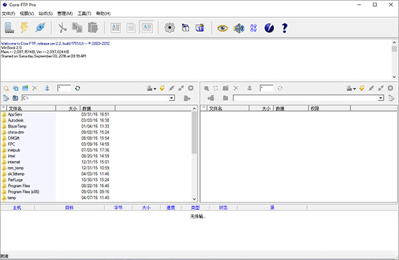Click the local pane blue download arrow icon
The image size is (399, 260).
click(x=47, y=88)
